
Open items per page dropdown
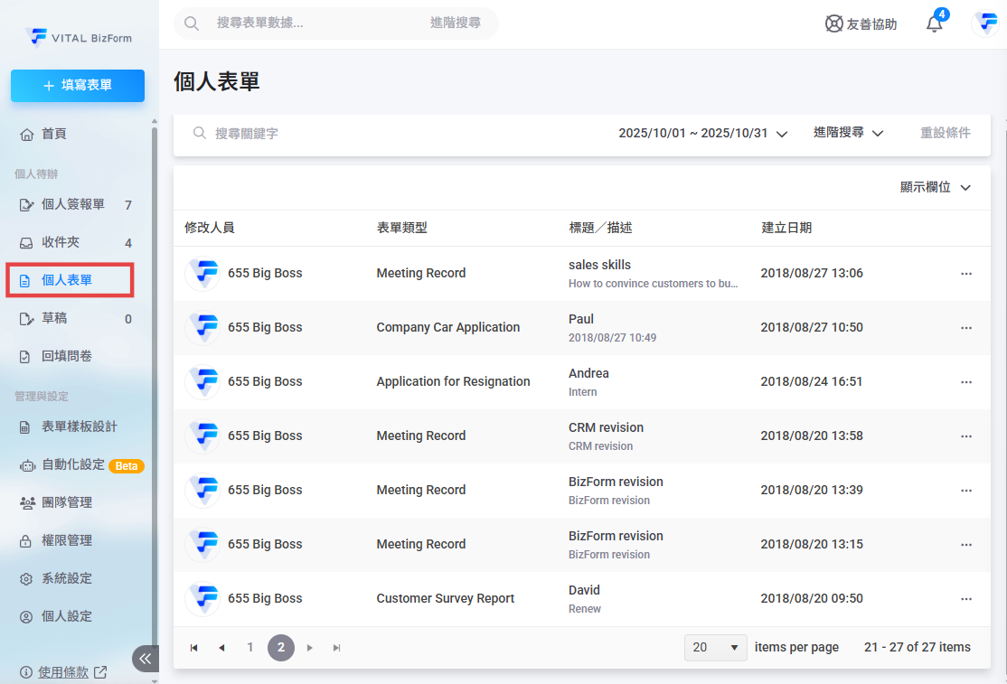coord(717,647)
